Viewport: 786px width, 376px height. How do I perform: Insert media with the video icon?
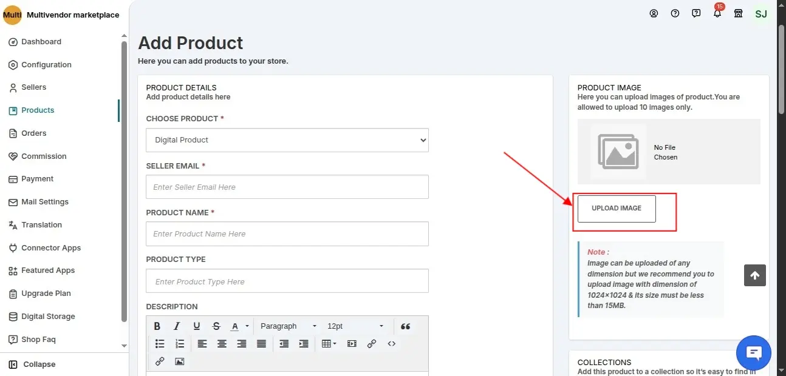click(352, 344)
